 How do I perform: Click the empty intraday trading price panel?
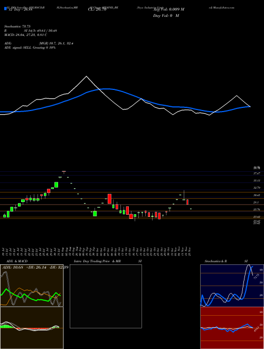pyautogui.click(x=106, y=296)
